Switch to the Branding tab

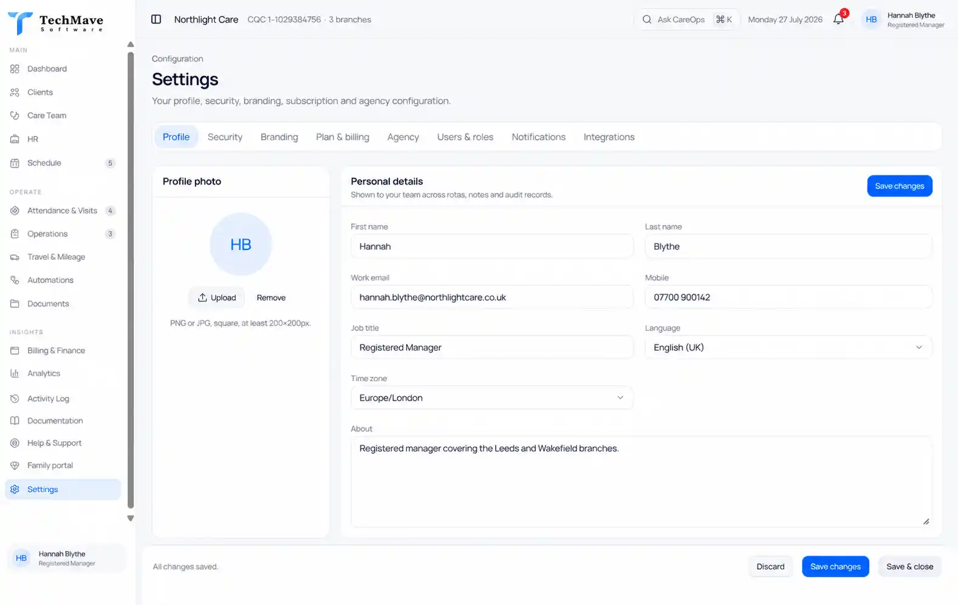(279, 137)
